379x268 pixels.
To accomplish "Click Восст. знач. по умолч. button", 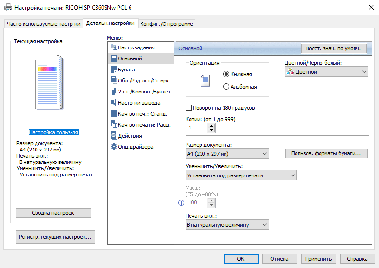I will tap(333, 48).
